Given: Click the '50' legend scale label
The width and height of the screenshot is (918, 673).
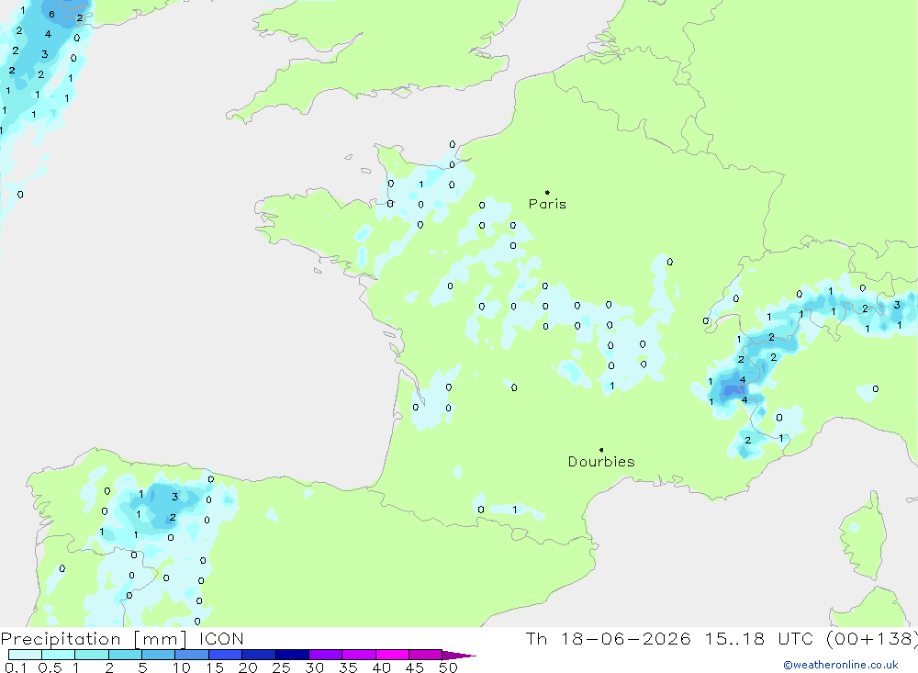Looking at the screenshot, I should pos(448,667).
